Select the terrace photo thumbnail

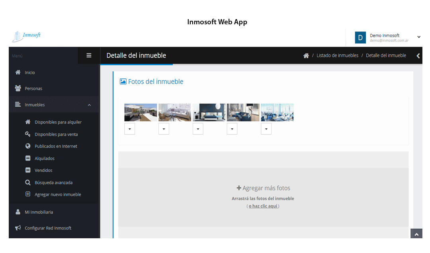(141, 112)
